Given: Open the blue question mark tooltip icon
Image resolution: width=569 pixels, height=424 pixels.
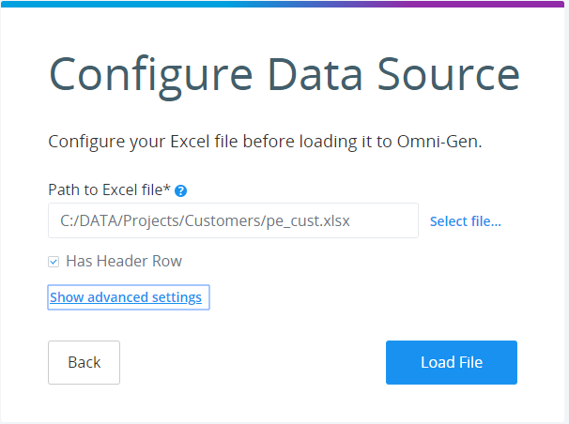Looking at the screenshot, I should coord(180,190).
